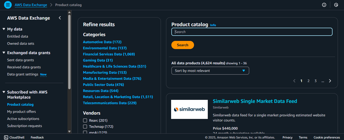Viewport: 344px width, 140px height.
Task: Open the Feedback link in footer
Action: pyautogui.click(x=37, y=137)
